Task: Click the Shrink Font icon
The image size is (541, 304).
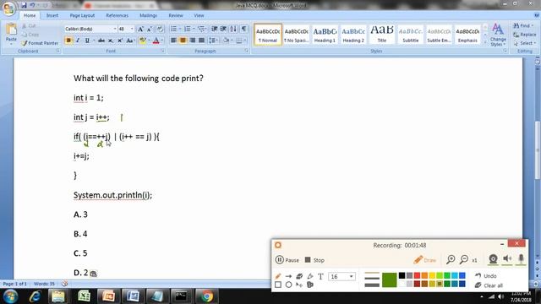Action: (x=150, y=29)
